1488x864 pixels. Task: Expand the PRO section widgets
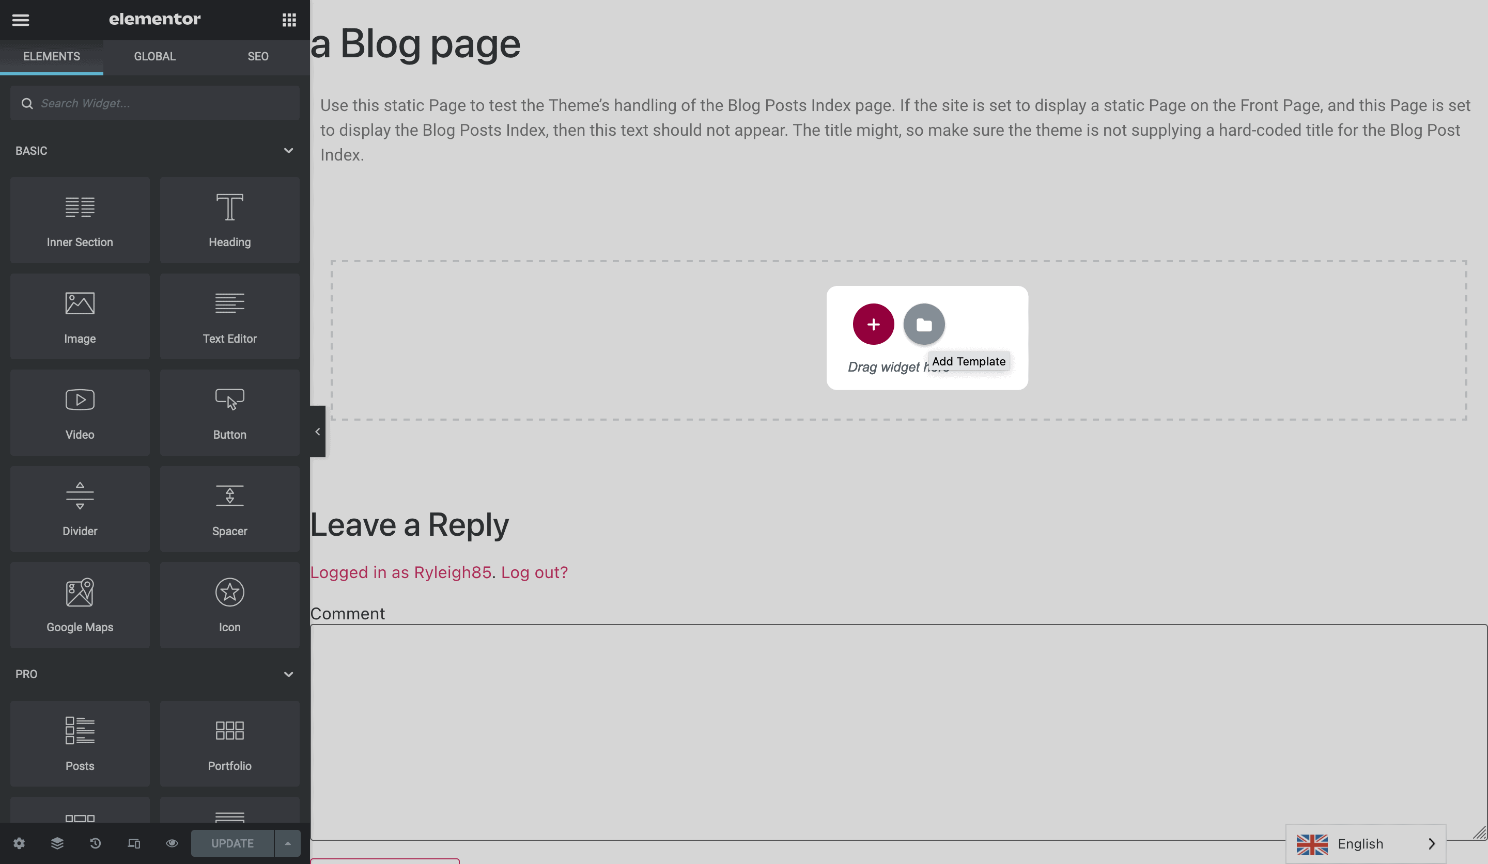(x=288, y=674)
